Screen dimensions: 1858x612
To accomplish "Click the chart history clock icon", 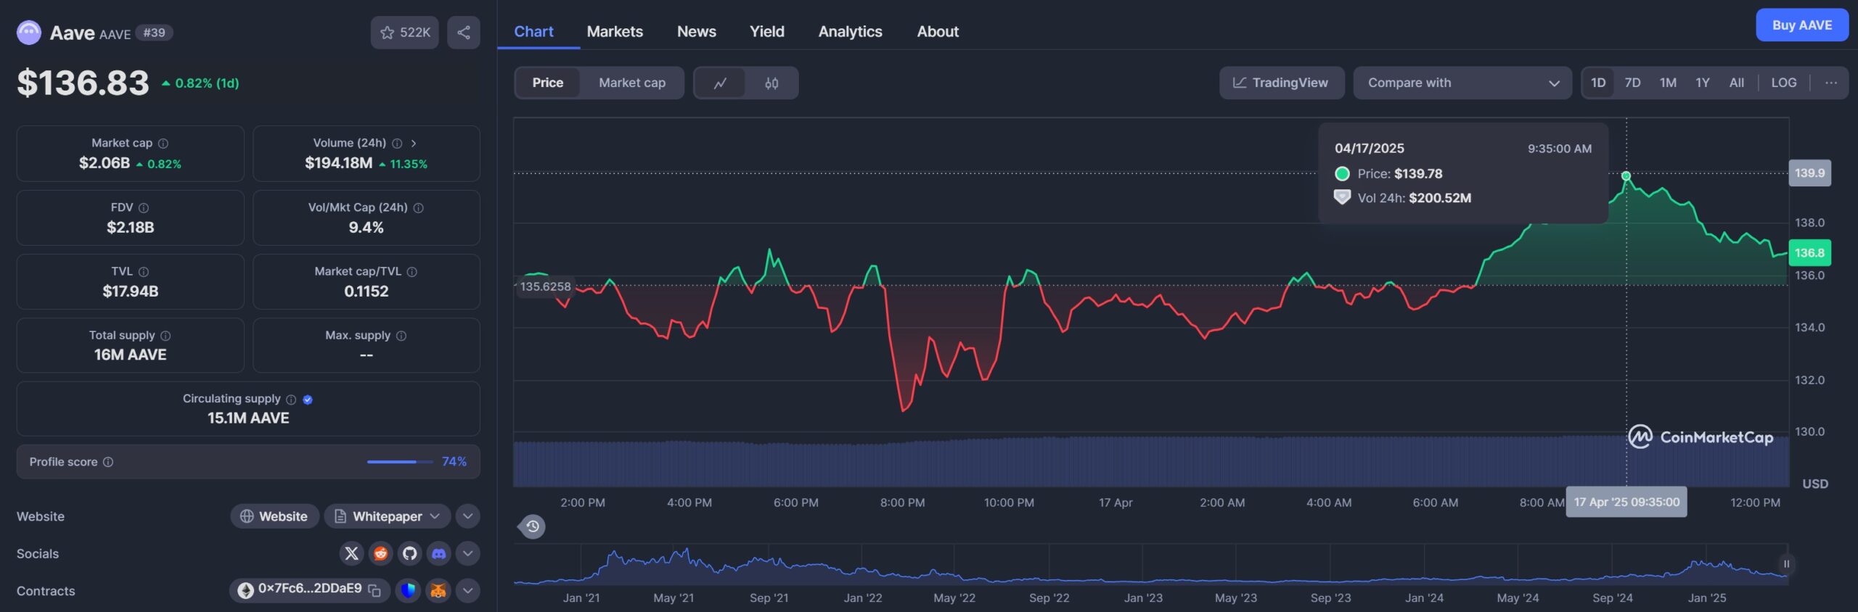I will (x=532, y=526).
